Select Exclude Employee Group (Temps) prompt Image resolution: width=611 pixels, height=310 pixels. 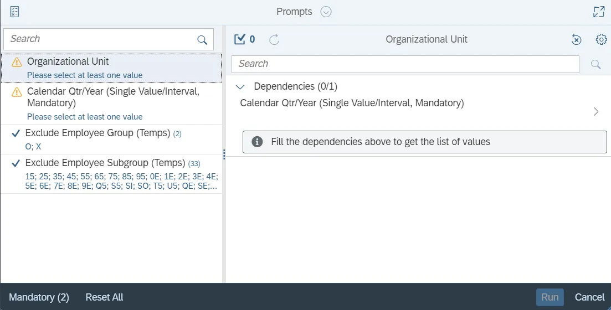(x=111, y=139)
